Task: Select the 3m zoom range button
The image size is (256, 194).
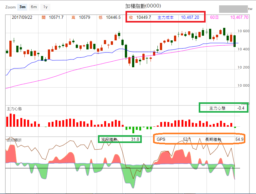Action: [23, 7]
